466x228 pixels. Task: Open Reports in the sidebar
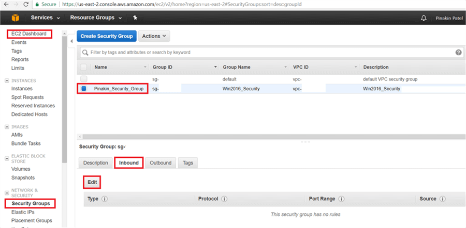click(x=20, y=59)
